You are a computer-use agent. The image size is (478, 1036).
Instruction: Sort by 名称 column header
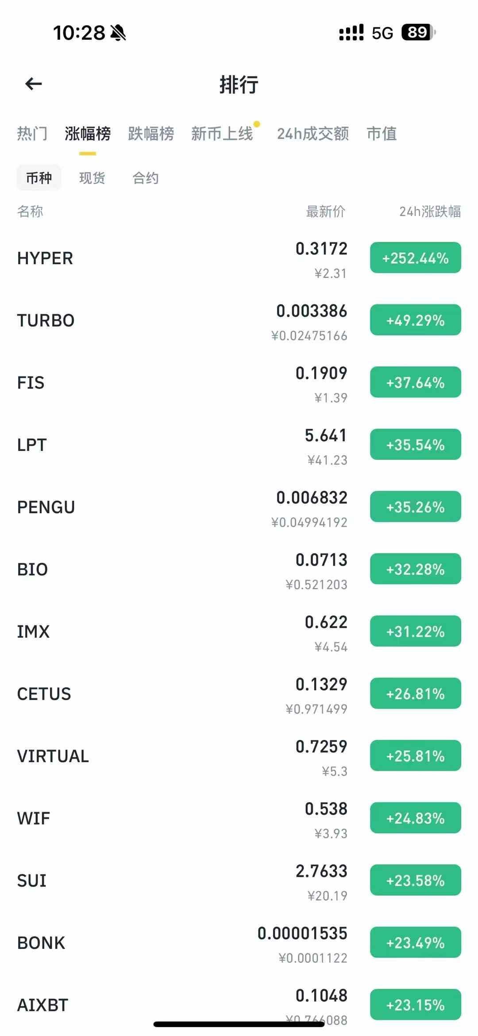30,212
